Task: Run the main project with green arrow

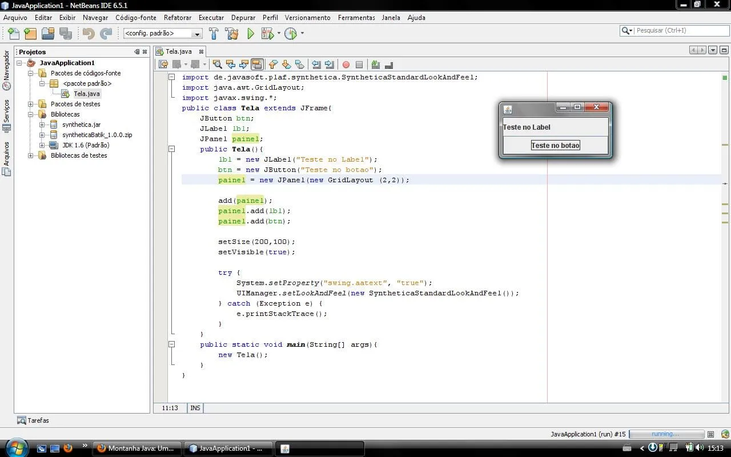Action: pyautogui.click(x=250, y=34)
